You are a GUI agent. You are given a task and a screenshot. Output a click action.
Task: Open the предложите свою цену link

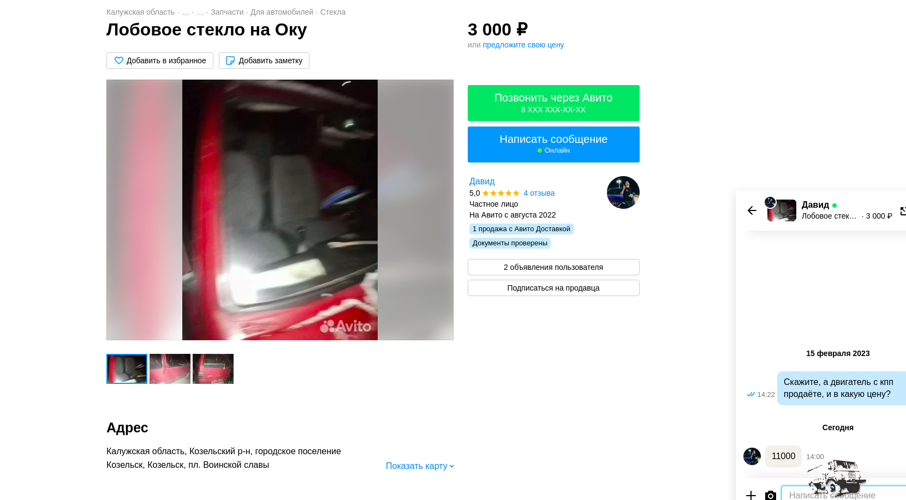coord(523,45)
